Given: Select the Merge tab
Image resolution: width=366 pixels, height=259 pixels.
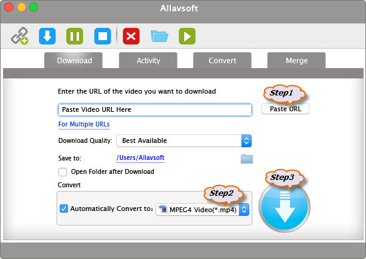Looking at the screenshot, I should pos(297,60).
